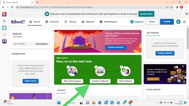
Task: Click the blue-pink pinwheel sidebar icon
Action: pyautogui.click(x=4, y=21)
